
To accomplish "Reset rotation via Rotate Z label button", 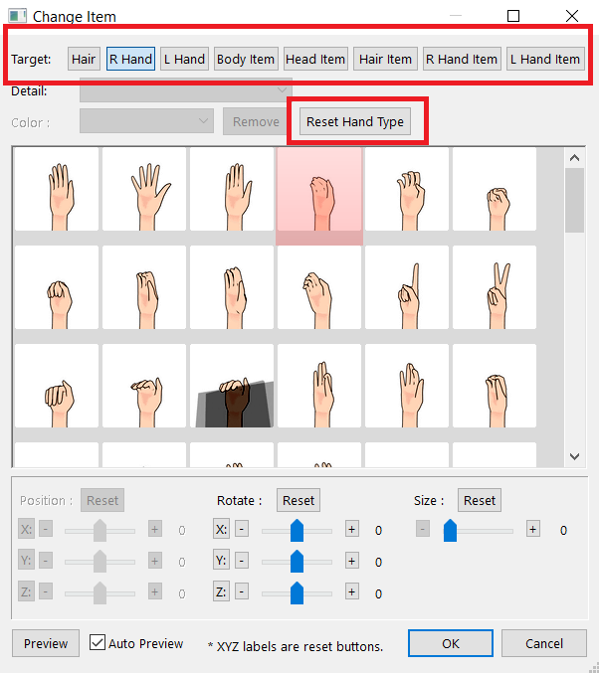I will coord(221,591).
